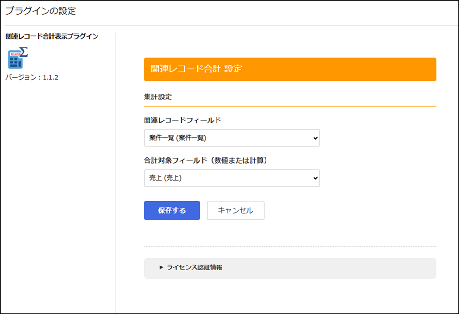Click the disclosure triangle beside ライセンス認証情報
Image resolution: width=459 pixels, height=314 pixels.
[x=161, y=267]
